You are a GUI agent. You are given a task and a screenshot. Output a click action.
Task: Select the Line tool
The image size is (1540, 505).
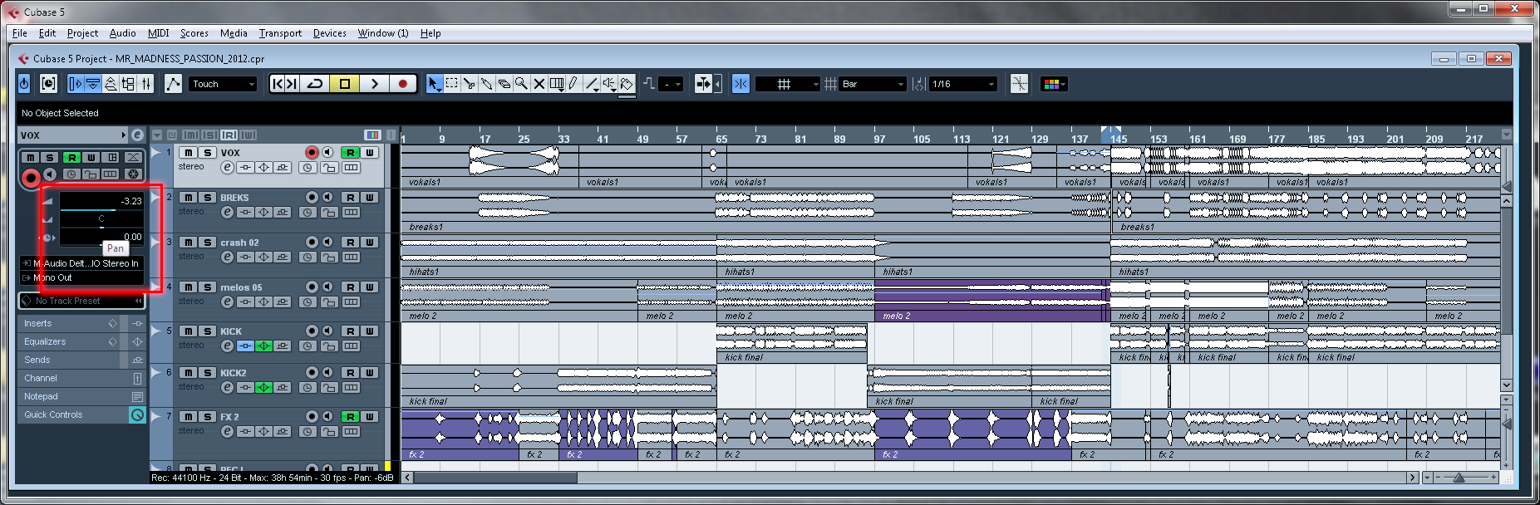pos(591,84)
